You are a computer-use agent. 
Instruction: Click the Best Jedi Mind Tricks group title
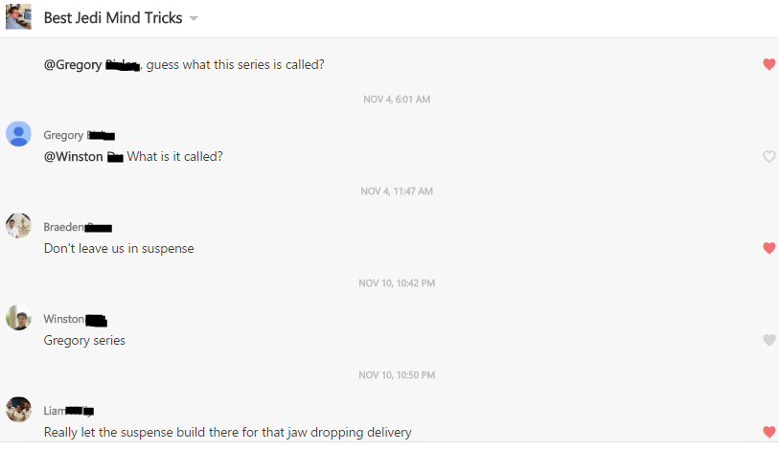[114, 18]
